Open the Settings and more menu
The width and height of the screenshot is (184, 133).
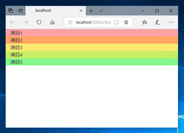(x=171, y=22)
